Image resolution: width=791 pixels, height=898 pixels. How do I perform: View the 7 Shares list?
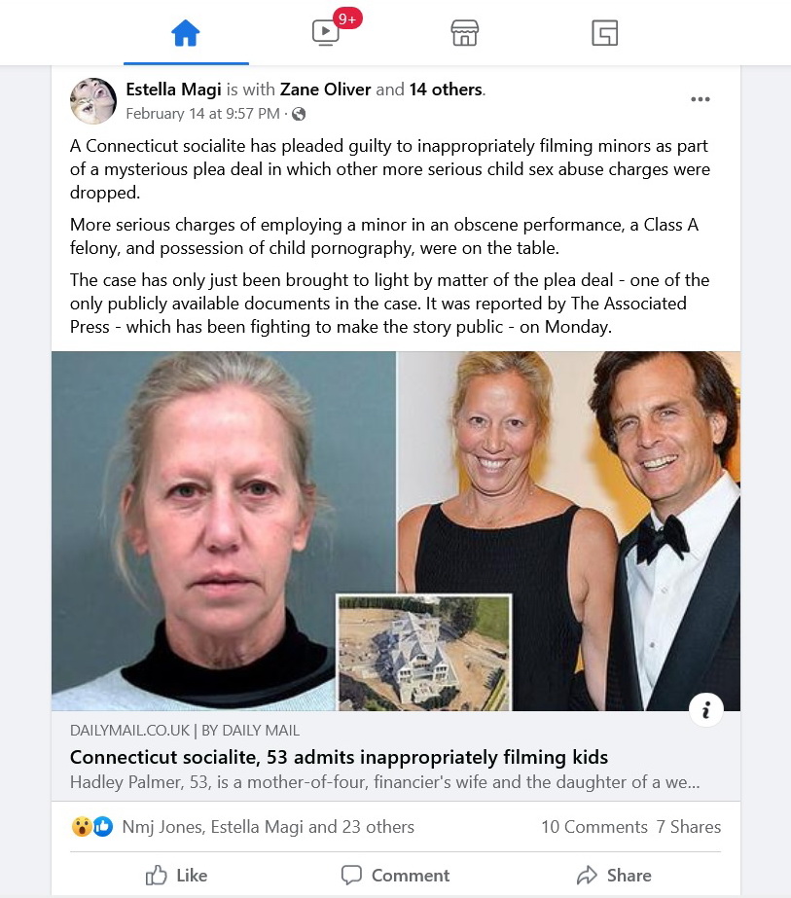coord(689,826)
